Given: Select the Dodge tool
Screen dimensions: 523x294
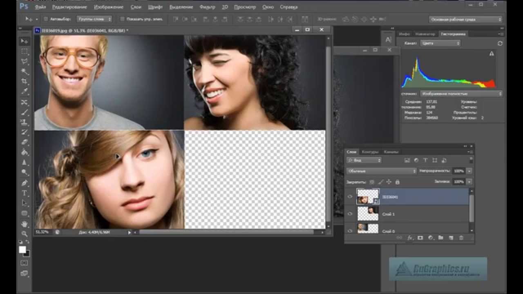Looking at the screenshot, I should [25, 173].
